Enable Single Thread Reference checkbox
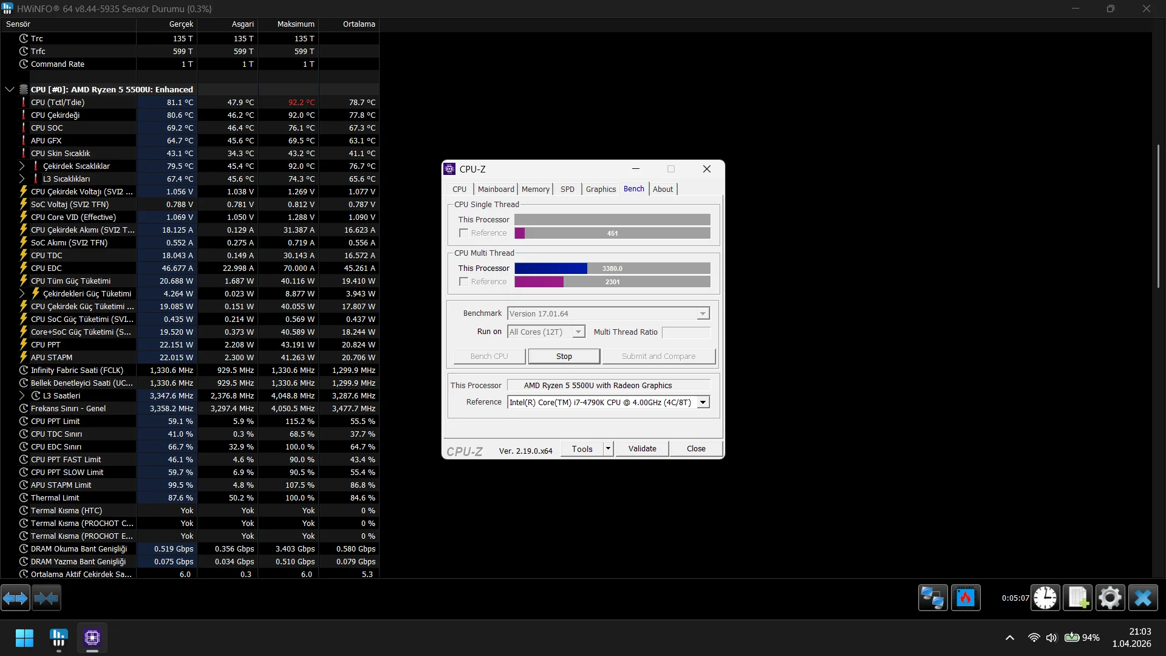 coord(464,233)
